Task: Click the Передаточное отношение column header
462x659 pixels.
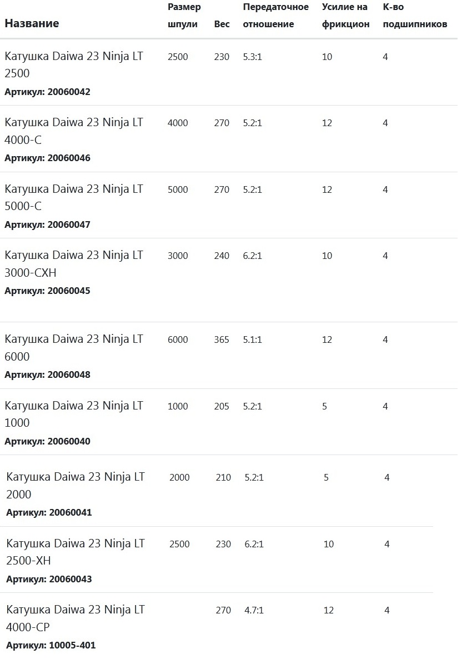Action: pos(275,16)
